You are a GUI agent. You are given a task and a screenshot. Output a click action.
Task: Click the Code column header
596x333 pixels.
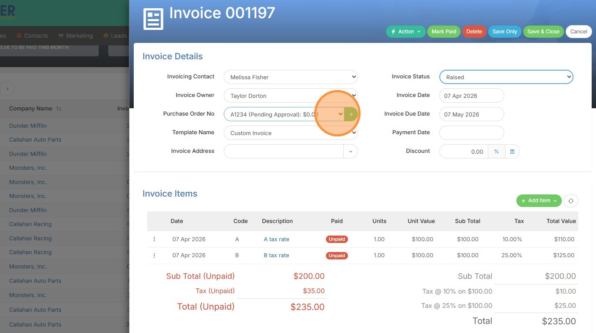(241, 221)
